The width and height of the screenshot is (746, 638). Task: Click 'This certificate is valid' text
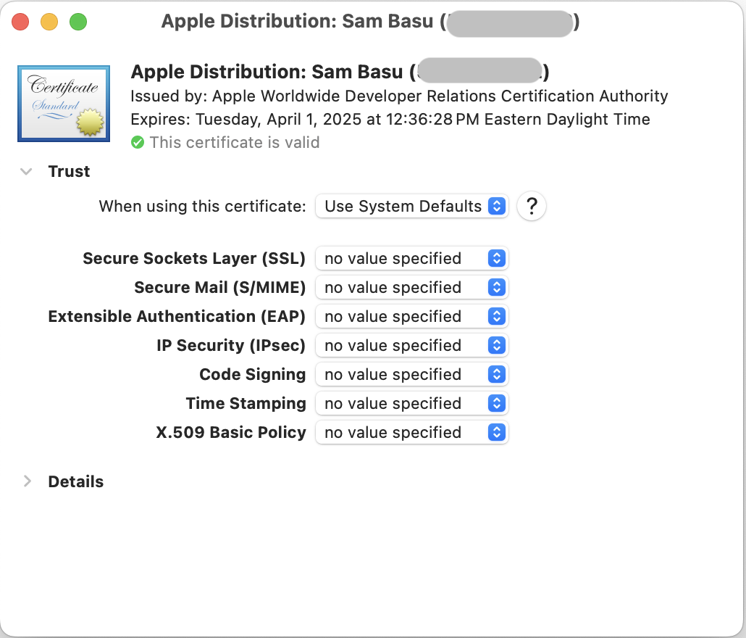235,142
